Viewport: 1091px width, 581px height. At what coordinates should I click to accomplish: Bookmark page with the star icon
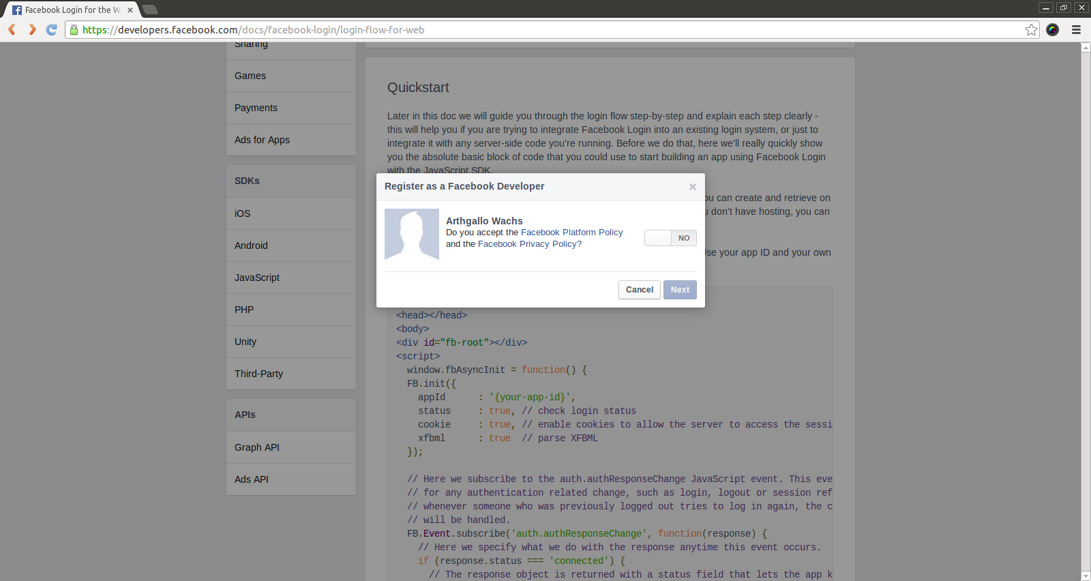pyautogui.click(x=1031, y=29)
